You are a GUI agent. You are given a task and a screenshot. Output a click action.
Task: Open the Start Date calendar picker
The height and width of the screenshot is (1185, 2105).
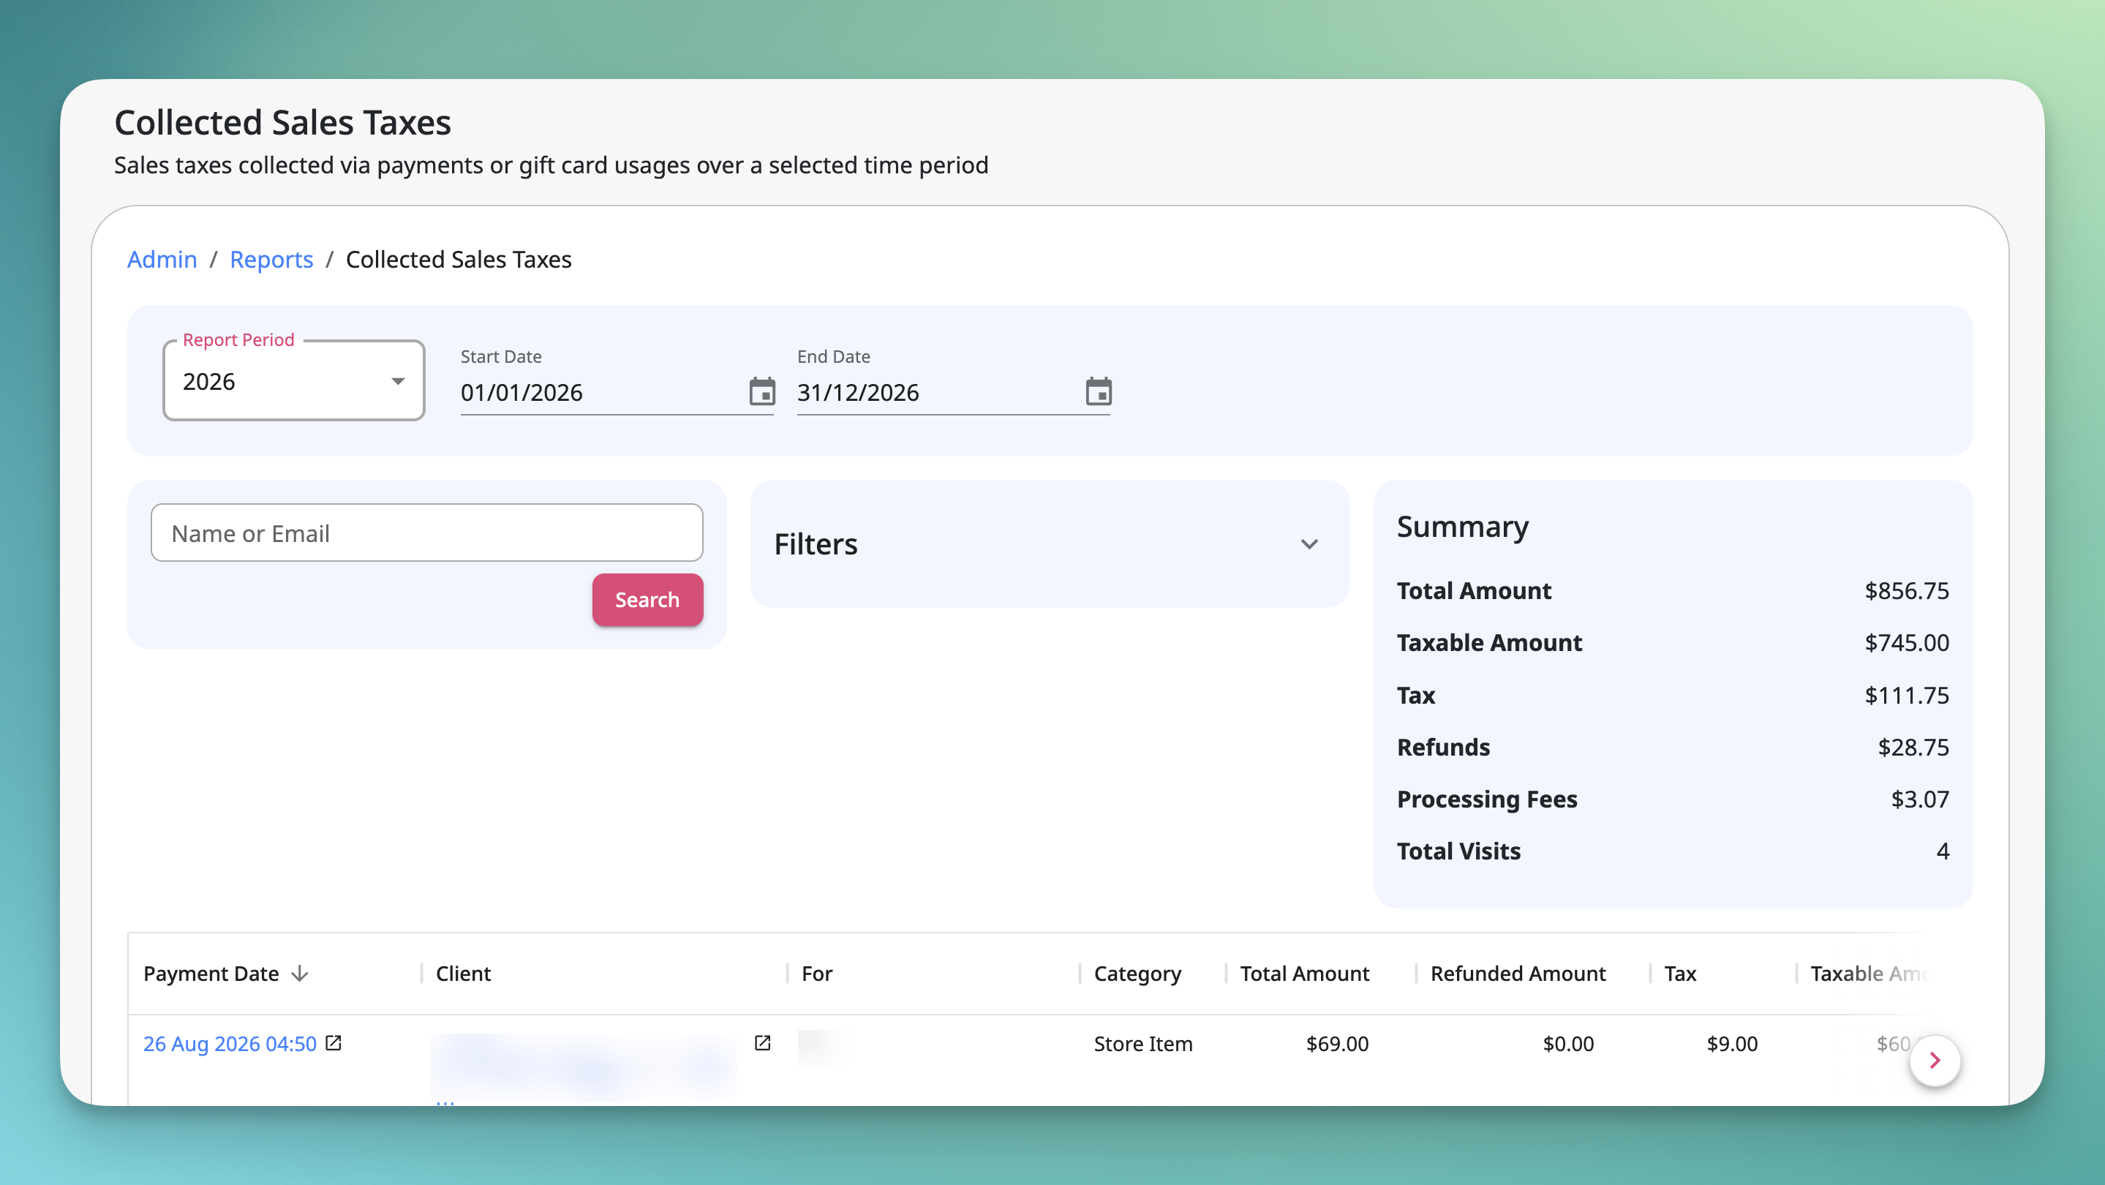coord(761,391)
